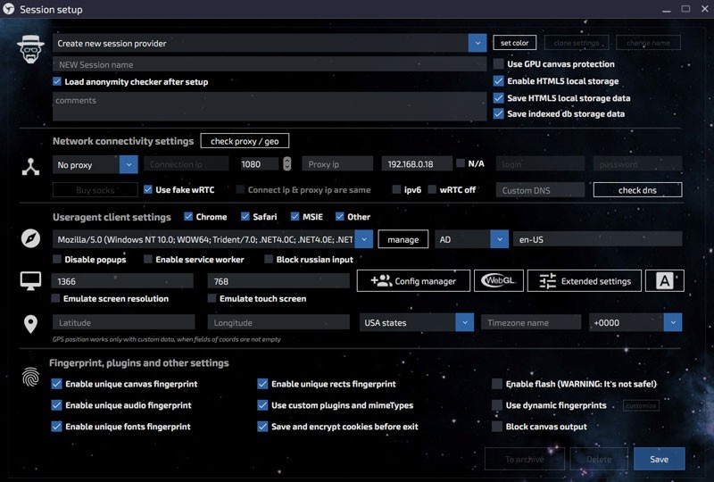Click the WebGL settings icon button
Screen dimensions: 714x482
click(x=498, y=281)
